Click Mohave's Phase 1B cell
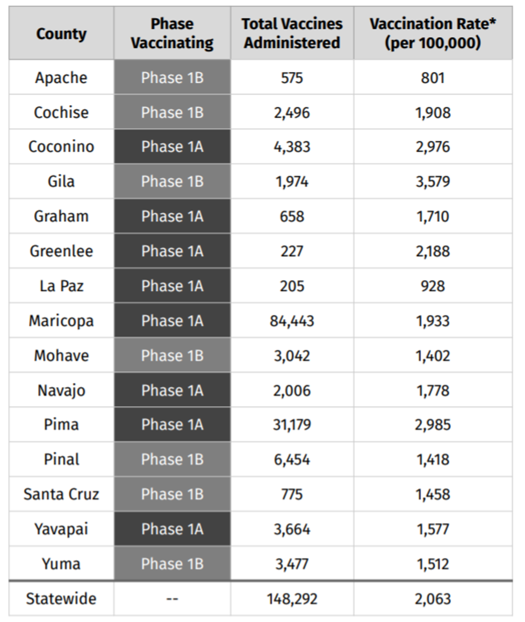 [172, 356]
